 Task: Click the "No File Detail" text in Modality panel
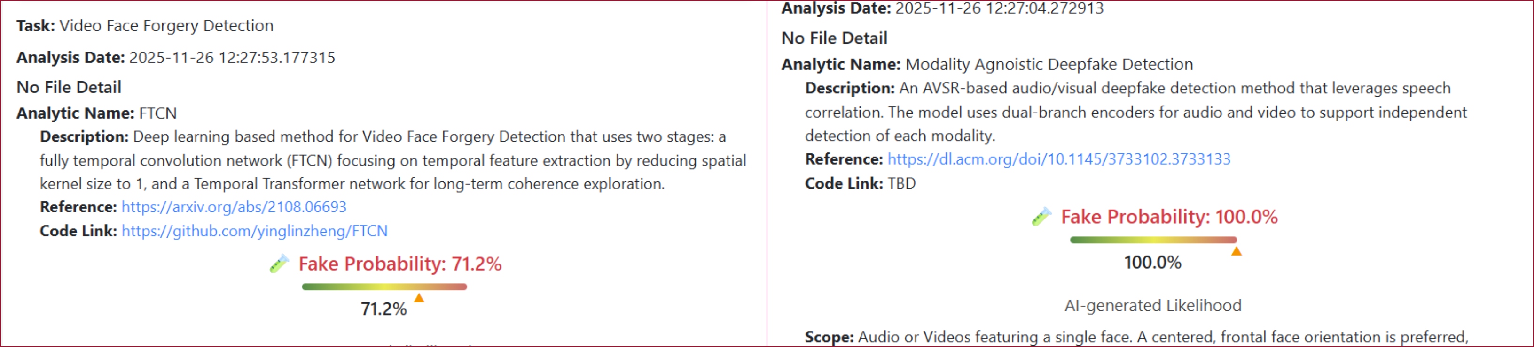834,38
